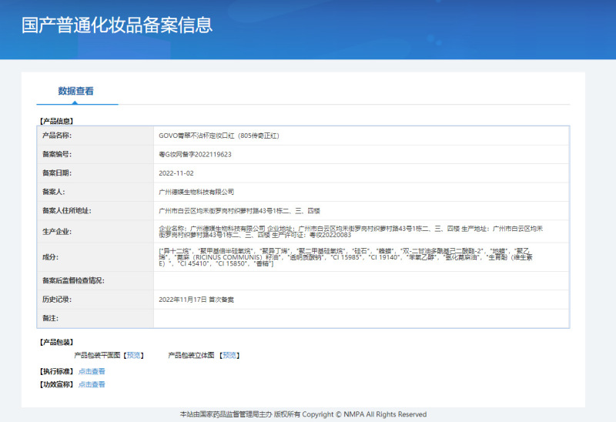Select the filer address in 备案人住所地址 row
This screenshot has width=616, height=422.
(239, 211)
